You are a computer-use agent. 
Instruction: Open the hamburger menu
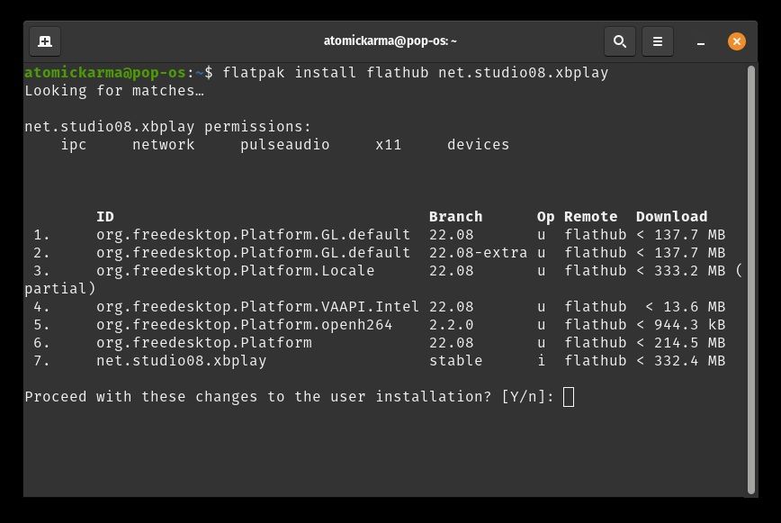(658, 41)
